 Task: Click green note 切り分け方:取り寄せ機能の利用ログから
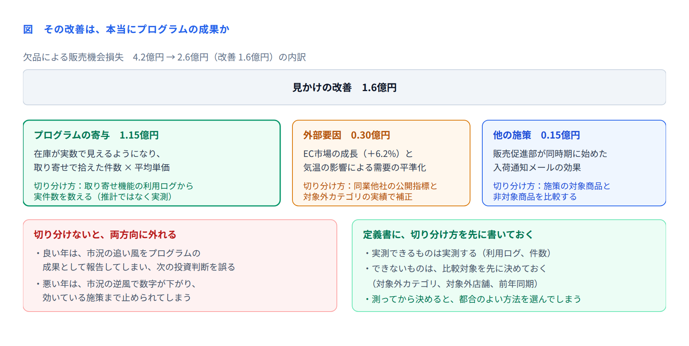click(x=114, y=186)
